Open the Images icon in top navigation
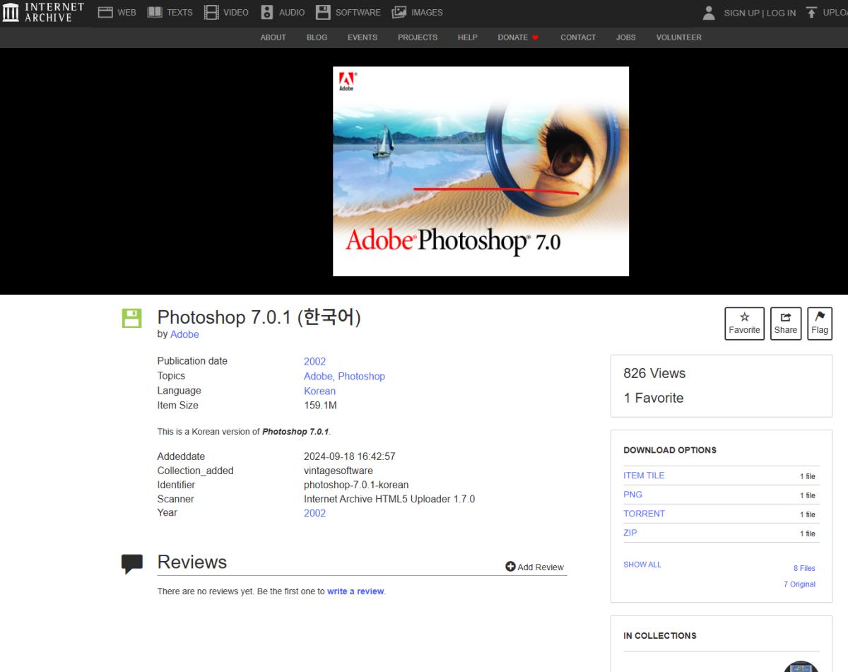 pyautogui.click(x=399, y=12)
